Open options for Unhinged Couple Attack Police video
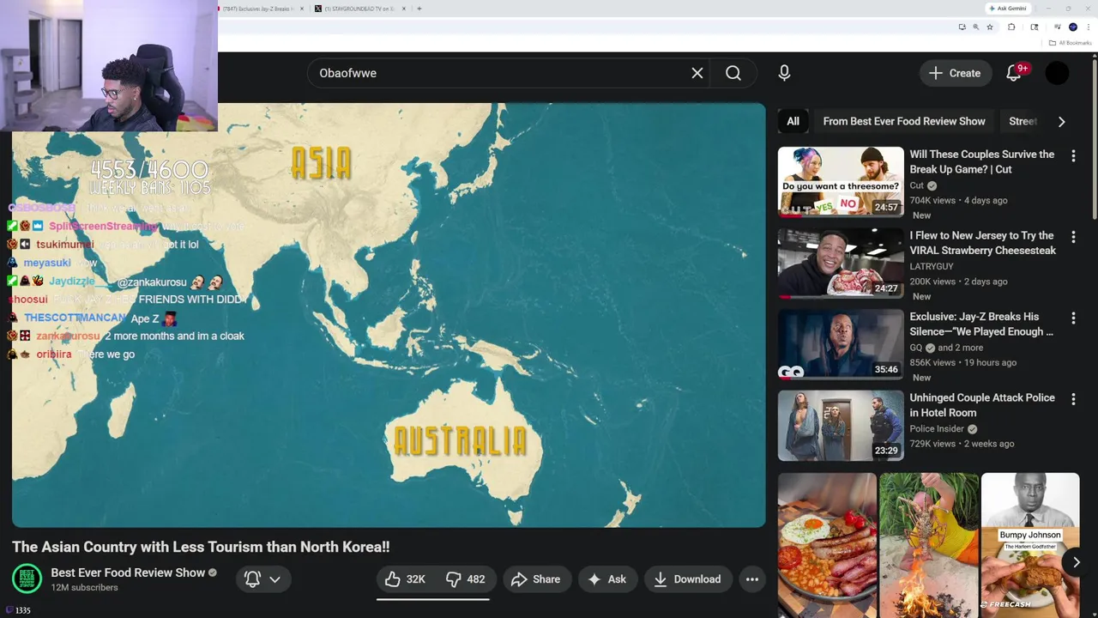 1073,398
